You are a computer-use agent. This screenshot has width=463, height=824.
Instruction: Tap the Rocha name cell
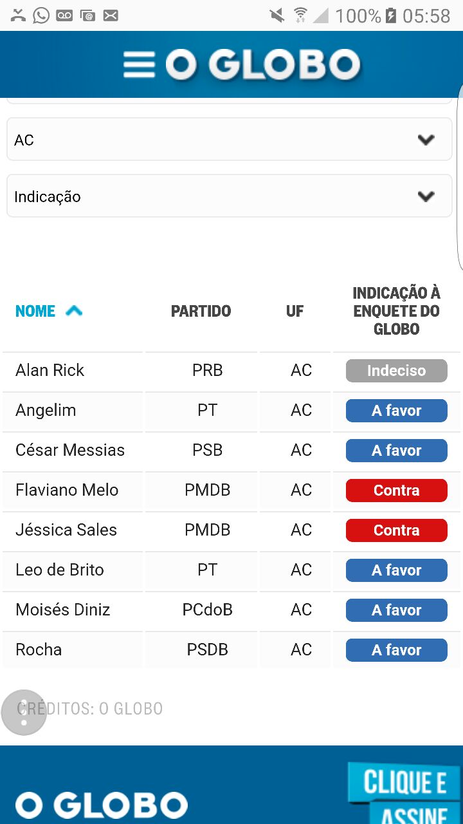[x=39, y=650]
